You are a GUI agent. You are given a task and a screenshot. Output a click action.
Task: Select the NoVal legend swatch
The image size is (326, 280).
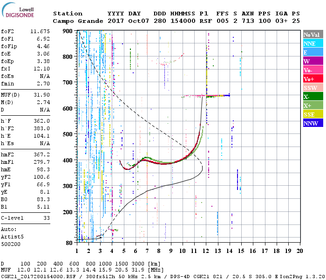click(312, 35)
